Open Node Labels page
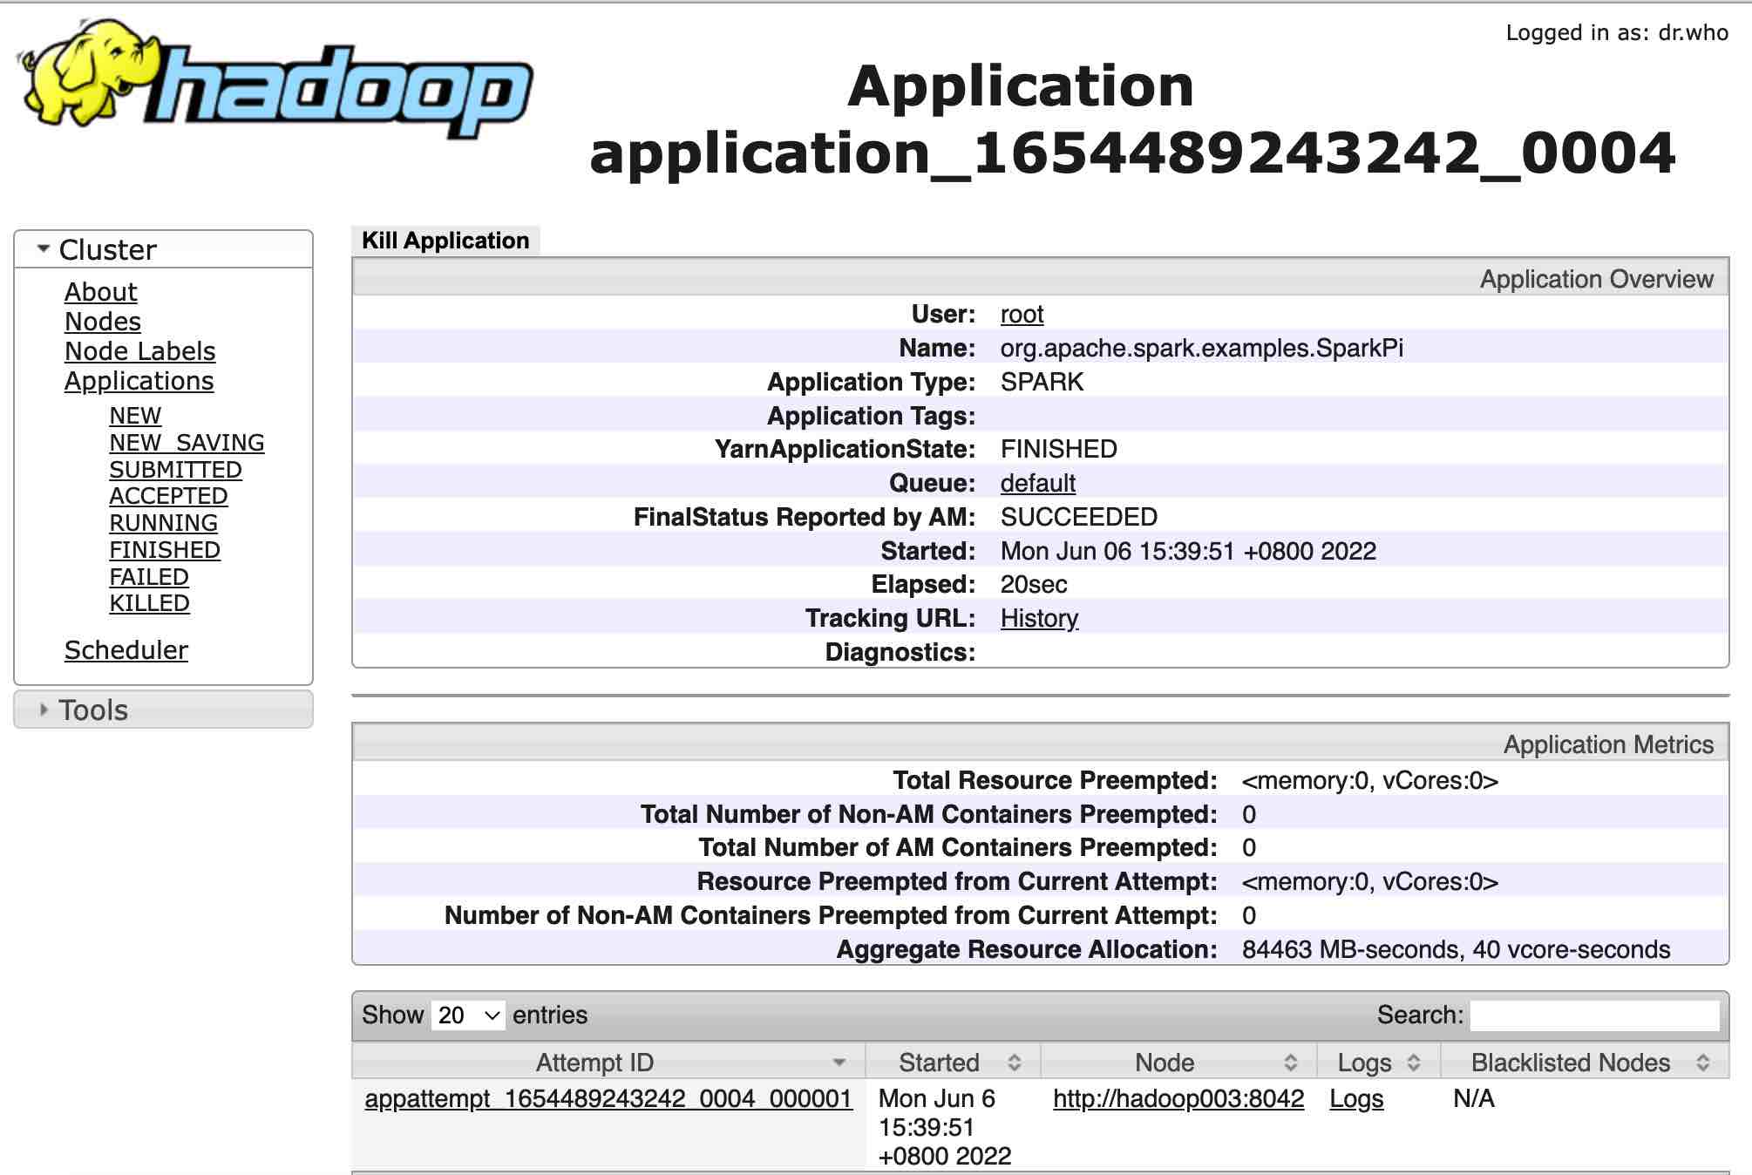 pyautogui.click(x=139, y=351)
